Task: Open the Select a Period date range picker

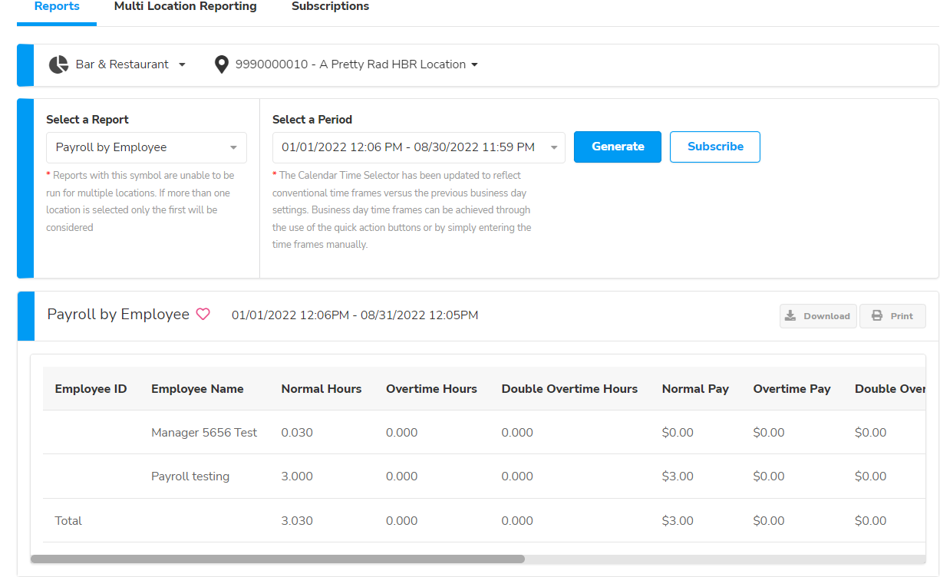Action: [418, 147]
